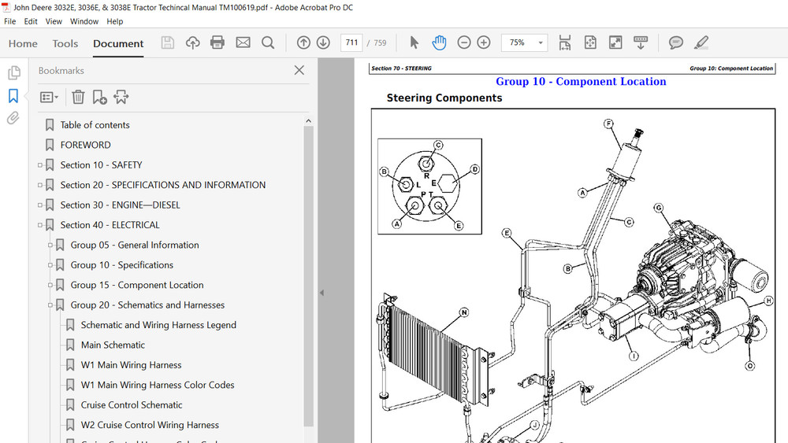
Task: Click the bookmarks panel vertical scrollbar
Action: (309, 276)
